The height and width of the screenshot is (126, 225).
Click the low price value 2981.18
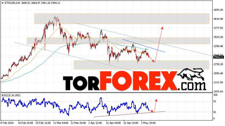pyautogui.click(x=46, y=3)
